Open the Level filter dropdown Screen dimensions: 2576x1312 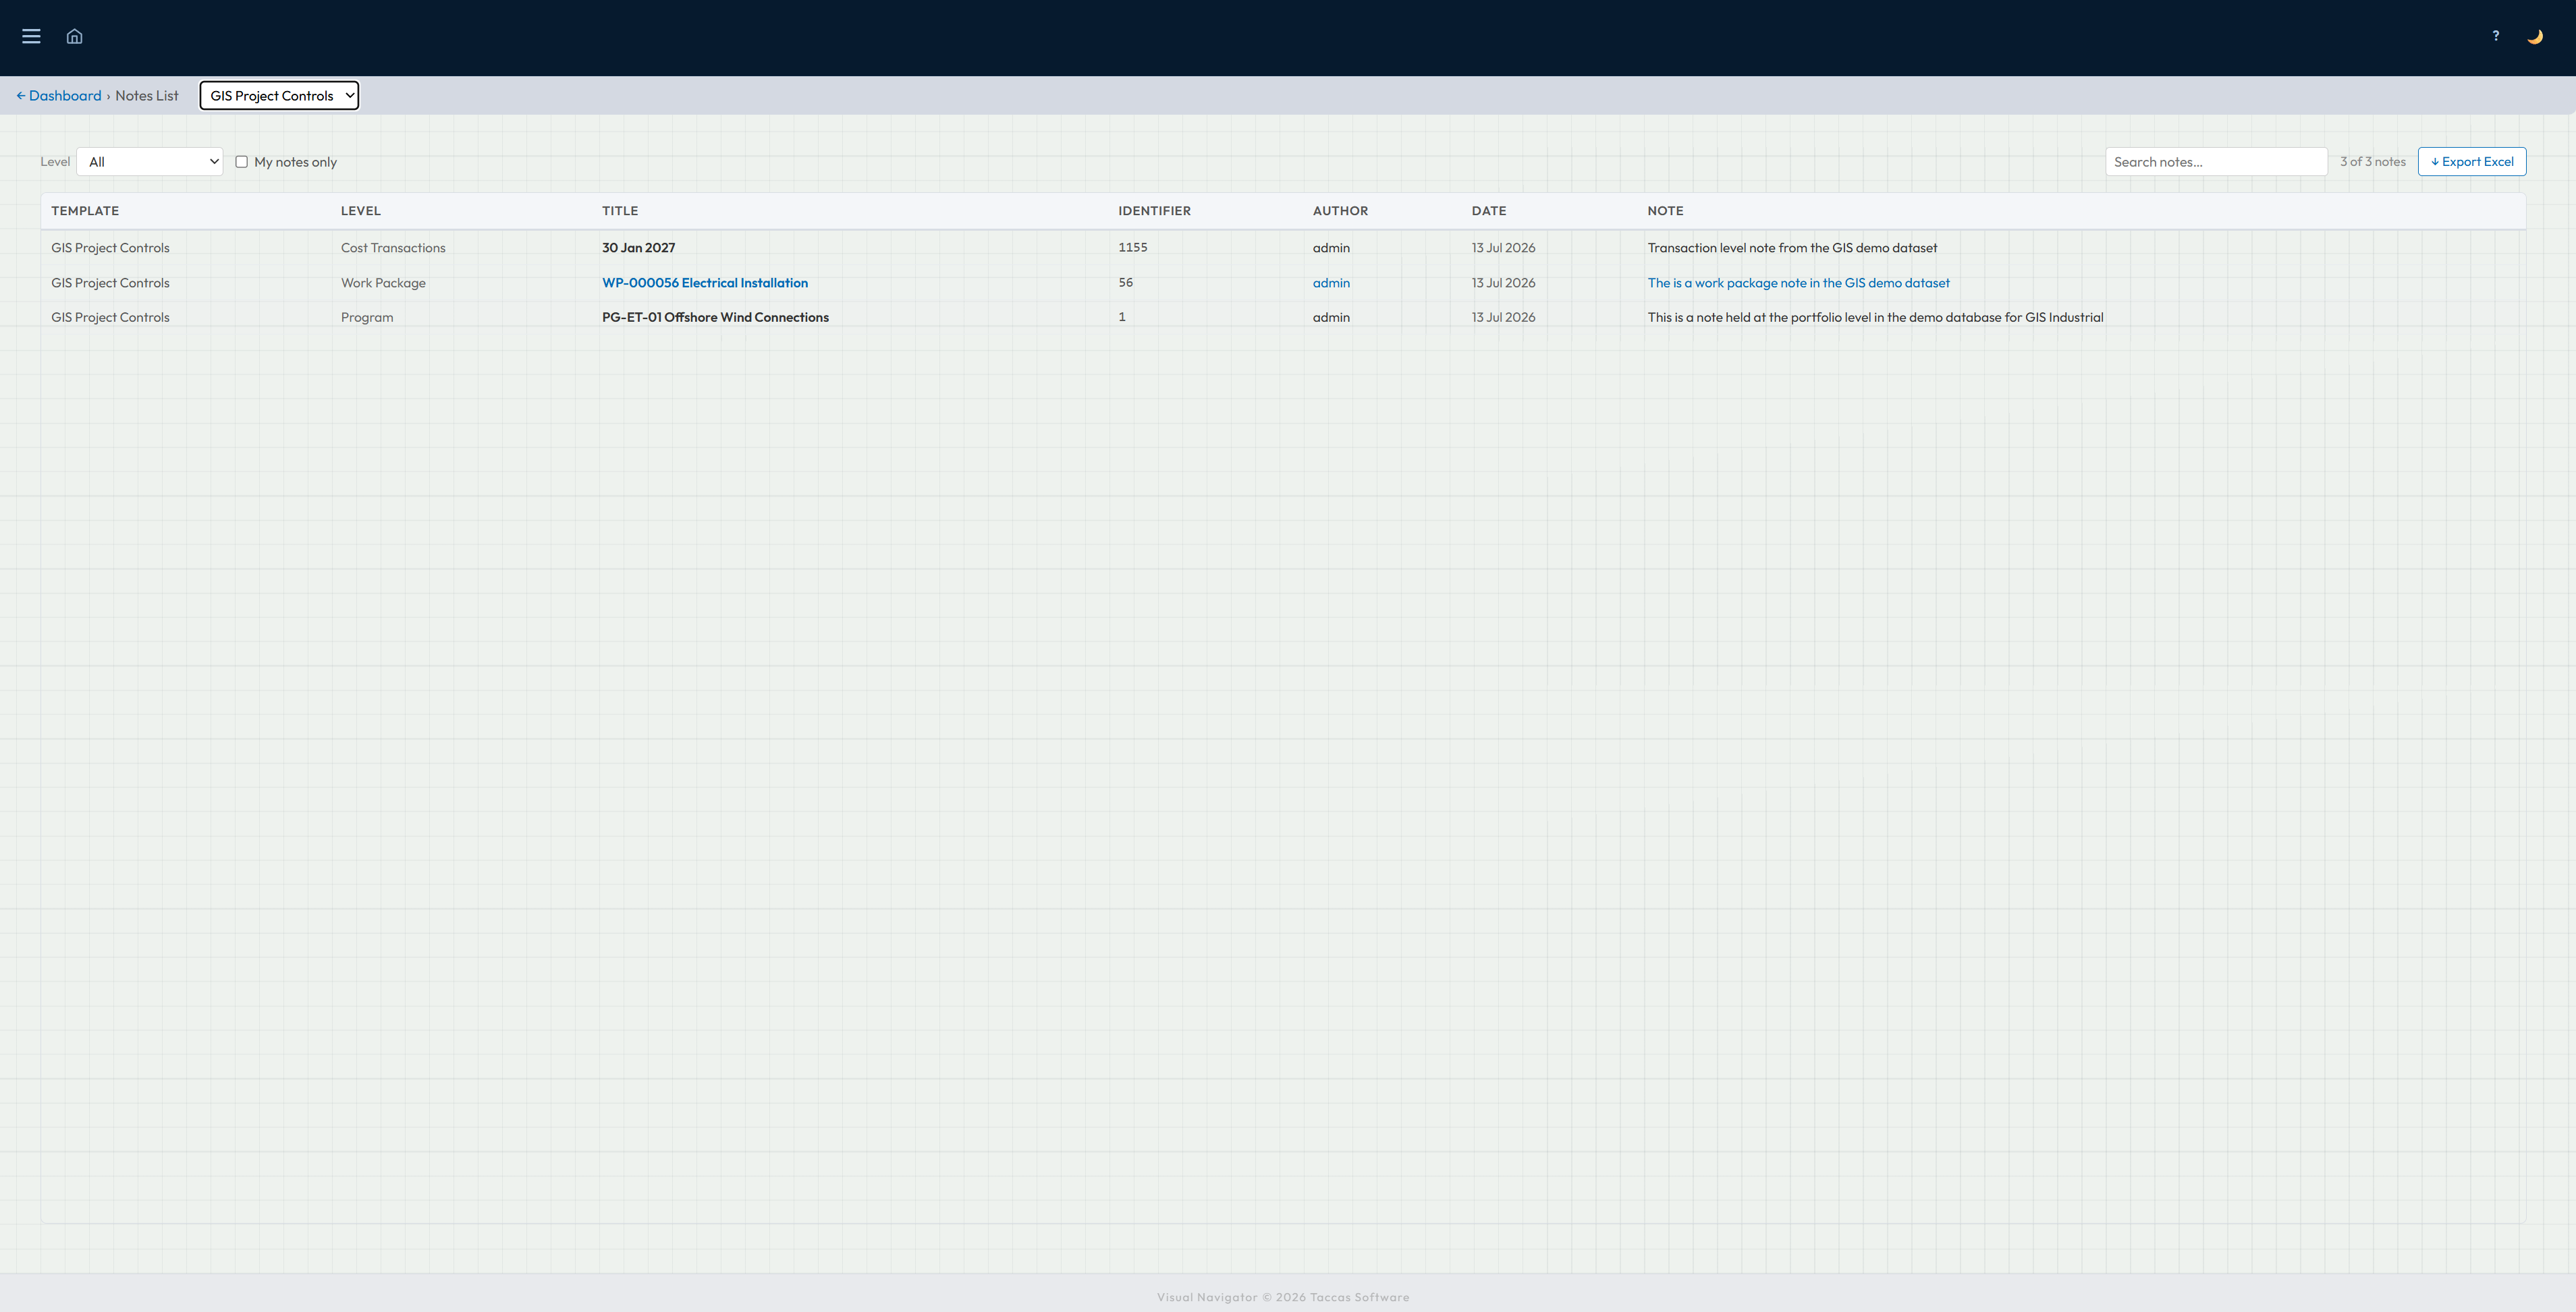(150, 162)
